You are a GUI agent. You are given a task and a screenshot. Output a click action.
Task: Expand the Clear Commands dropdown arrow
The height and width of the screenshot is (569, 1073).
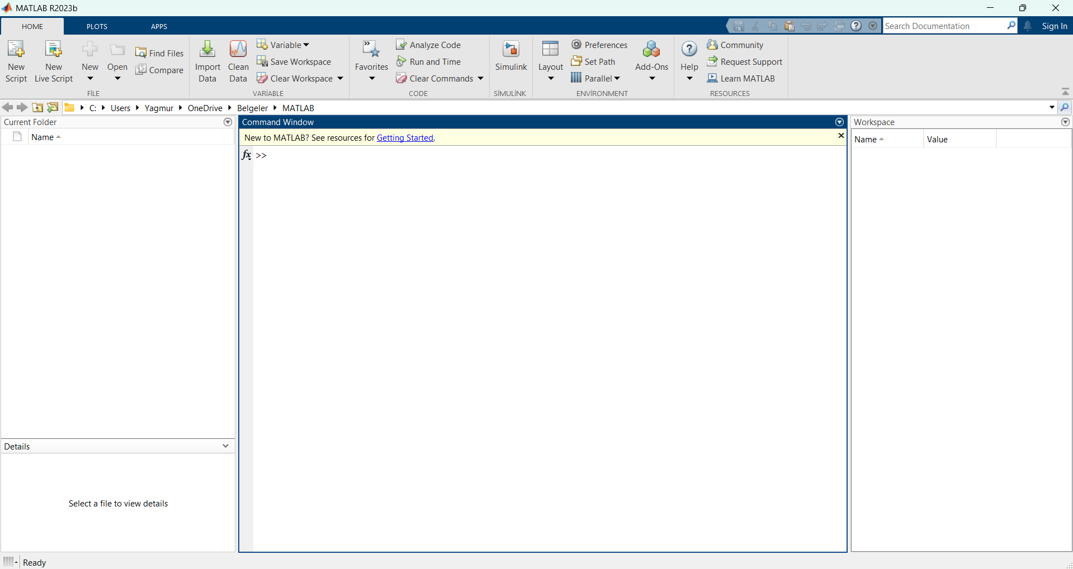click(480, 78)
